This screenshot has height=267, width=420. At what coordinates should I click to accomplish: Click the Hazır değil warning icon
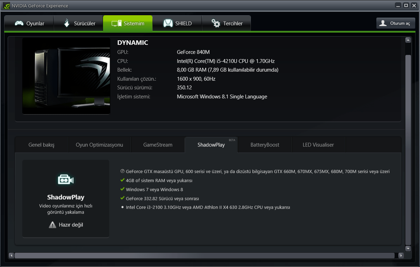tap(52, 225)
